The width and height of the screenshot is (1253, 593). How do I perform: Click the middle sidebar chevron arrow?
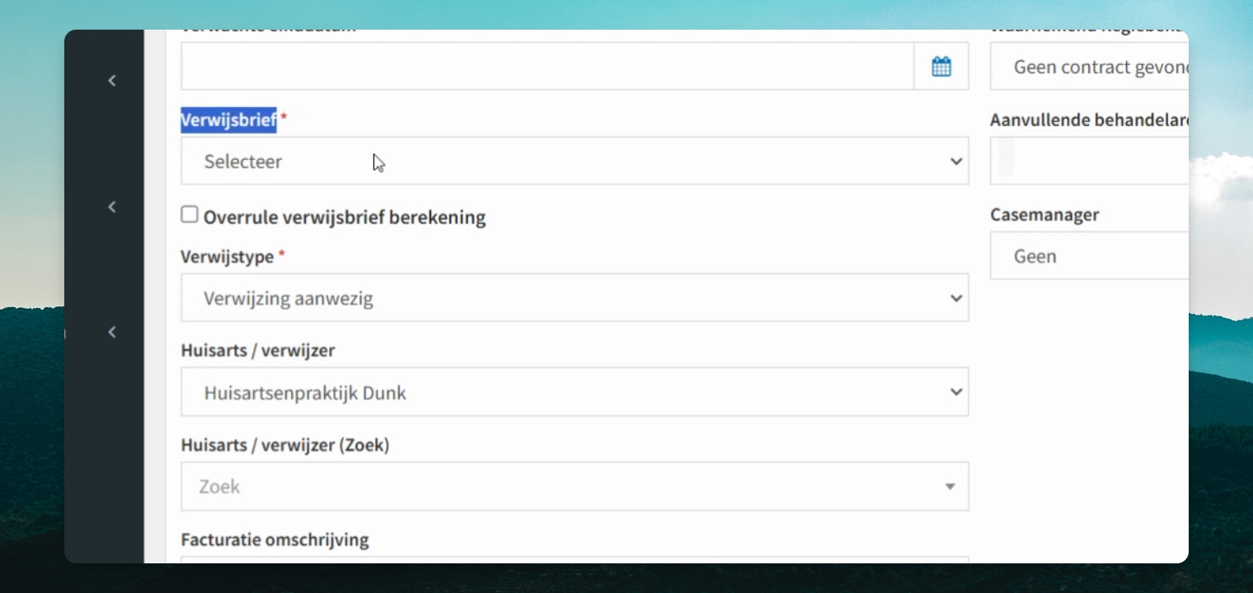(x=112, y=207)
